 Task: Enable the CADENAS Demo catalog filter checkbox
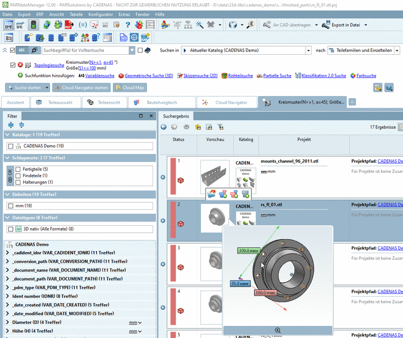click(11, 146)
